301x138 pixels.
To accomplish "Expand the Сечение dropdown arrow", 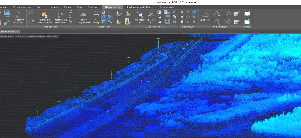I will tap(151, 23).
